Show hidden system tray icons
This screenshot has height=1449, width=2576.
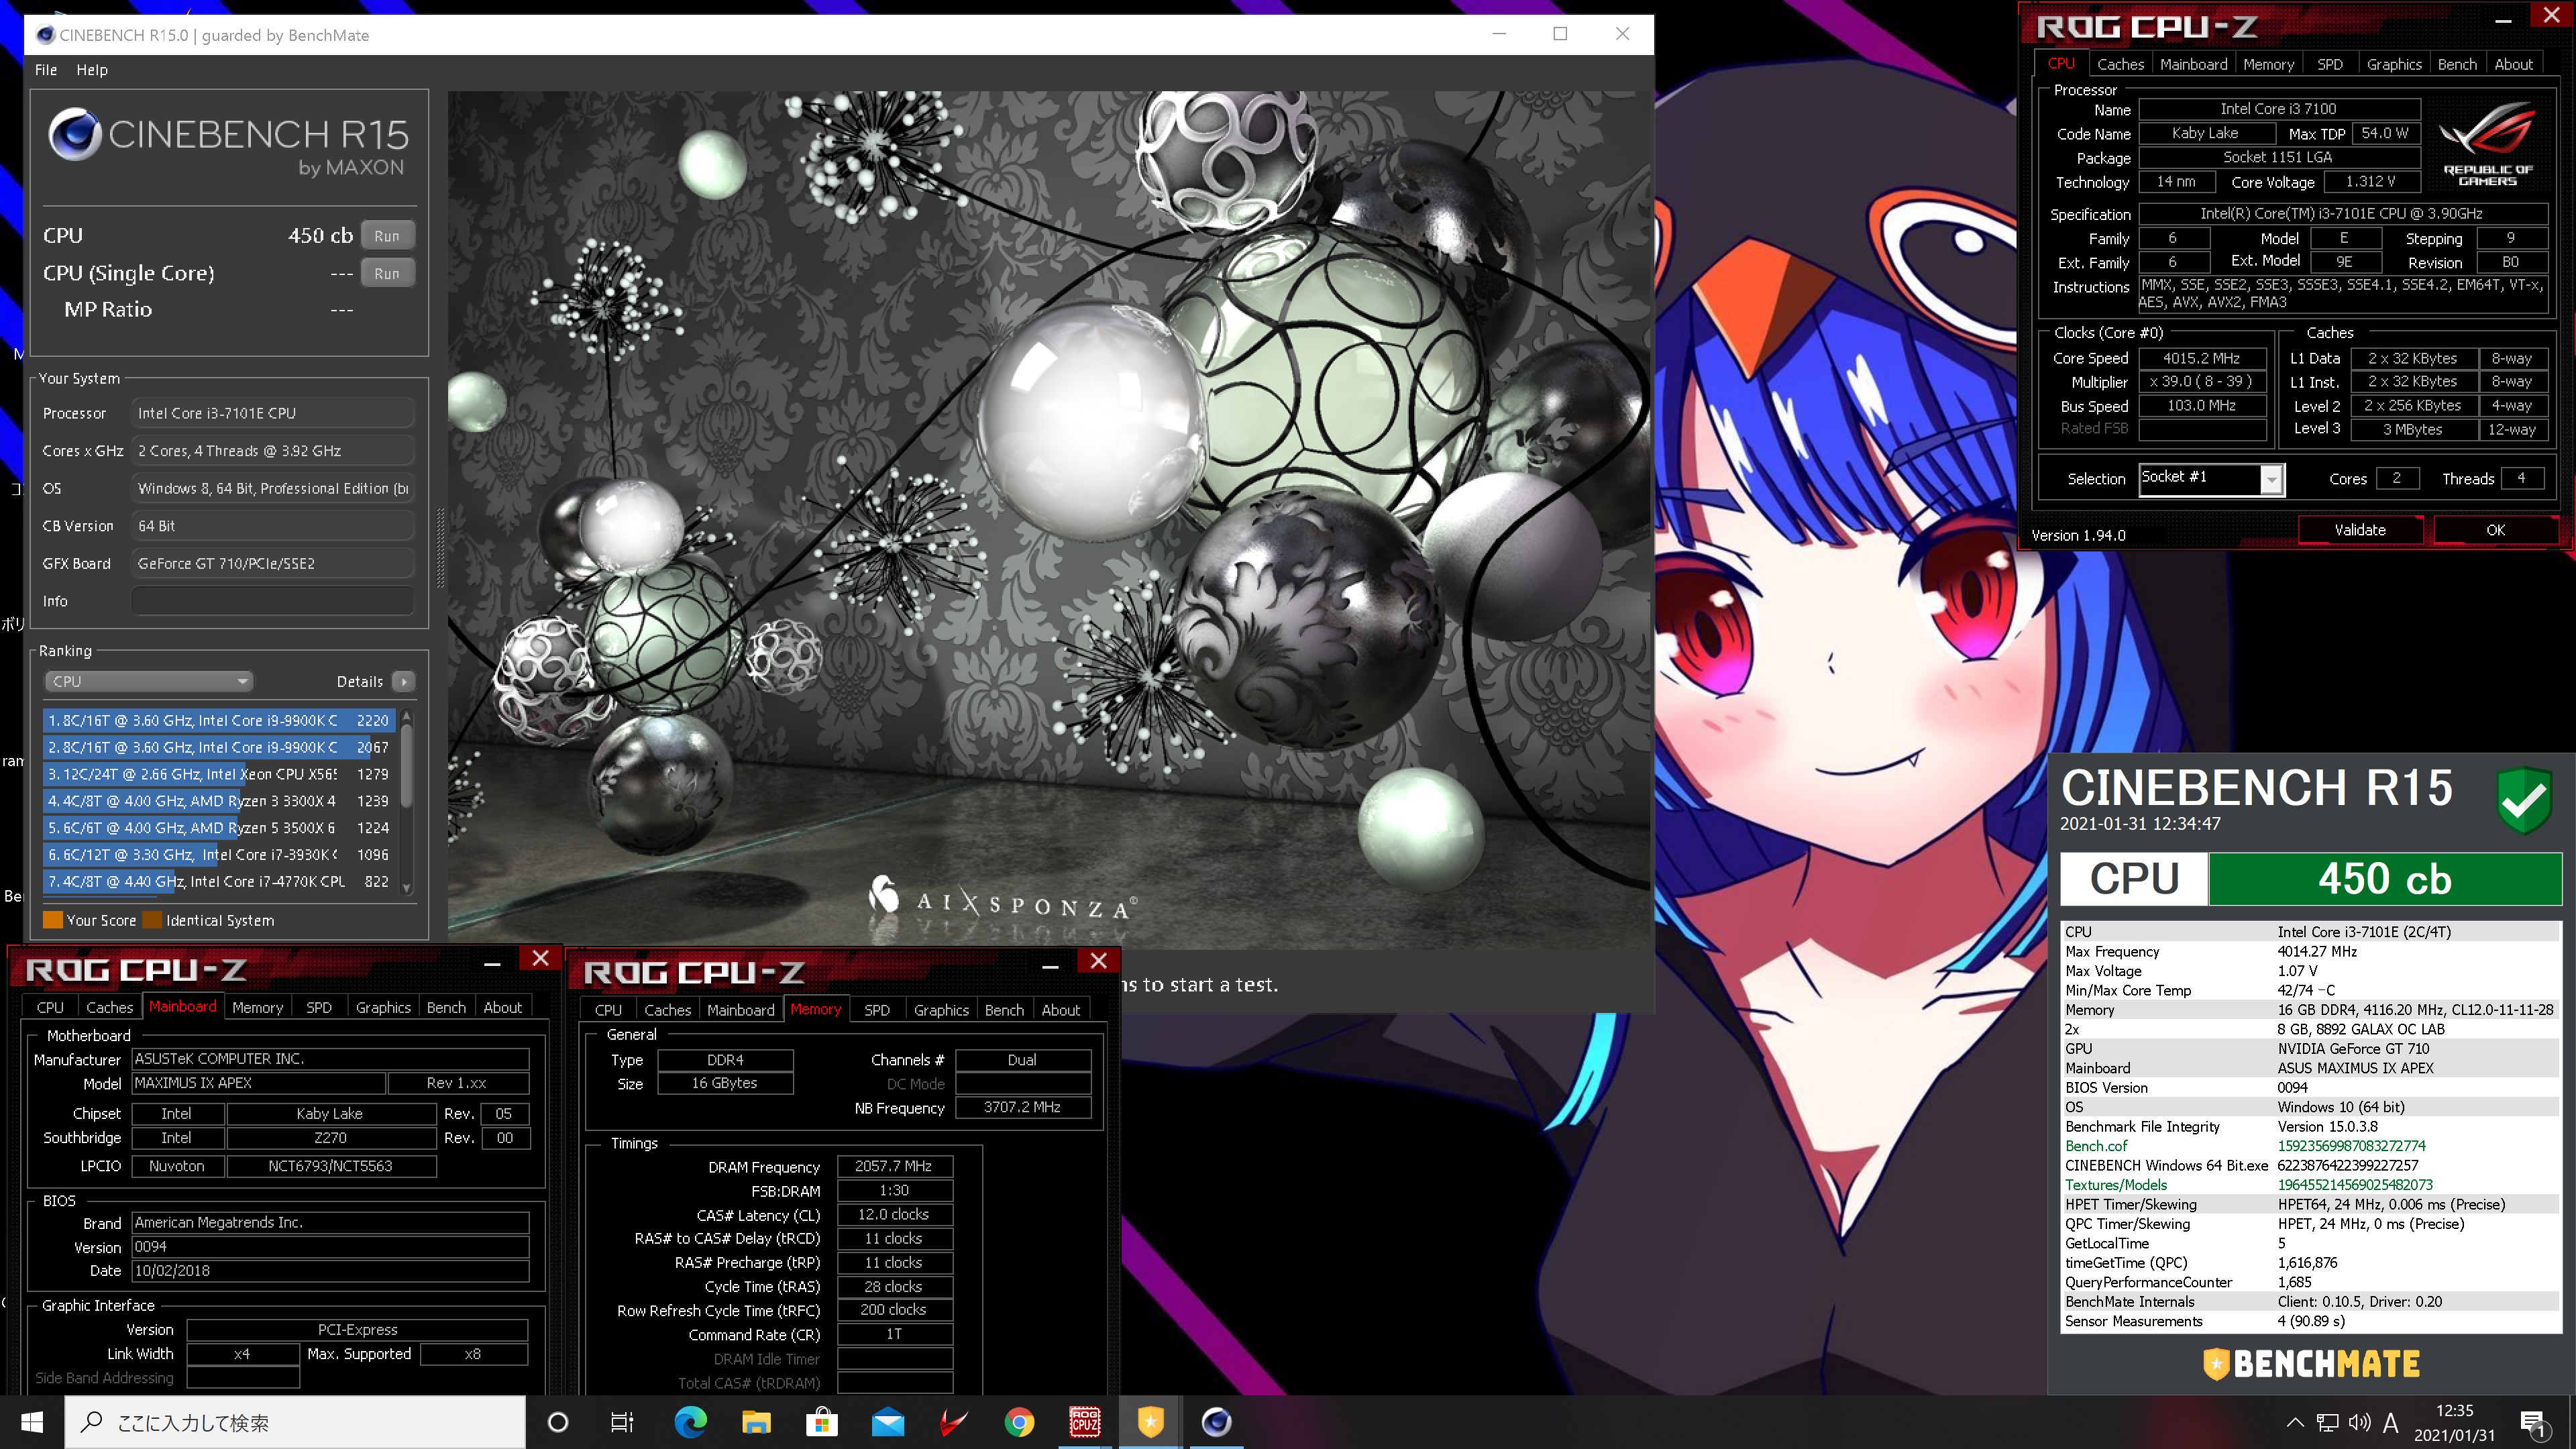tap(2295, 1422)
